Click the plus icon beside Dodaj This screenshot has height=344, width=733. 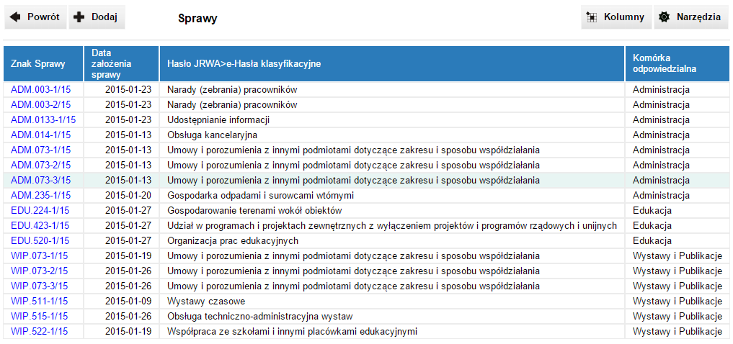(x=79, y=17)
